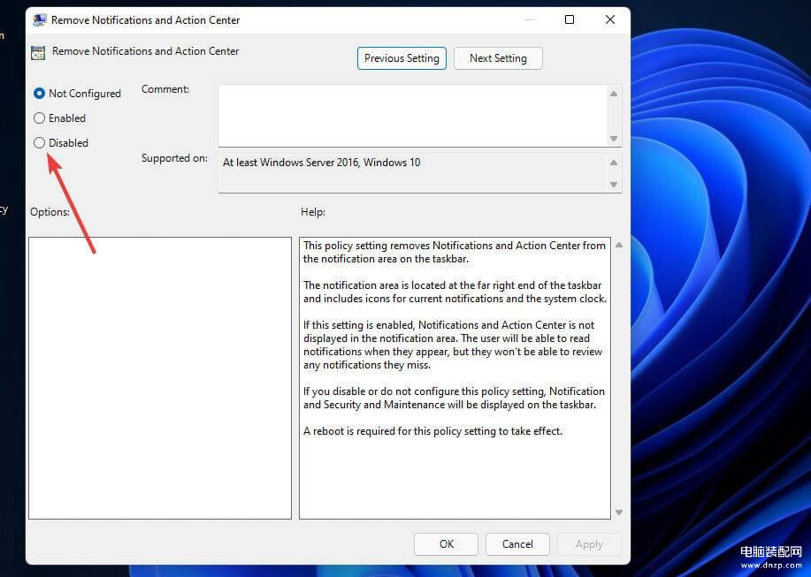This screenshot has width=811, height=577.
Task: Set the policy to Disabled
Action: [x=39, y=142]
